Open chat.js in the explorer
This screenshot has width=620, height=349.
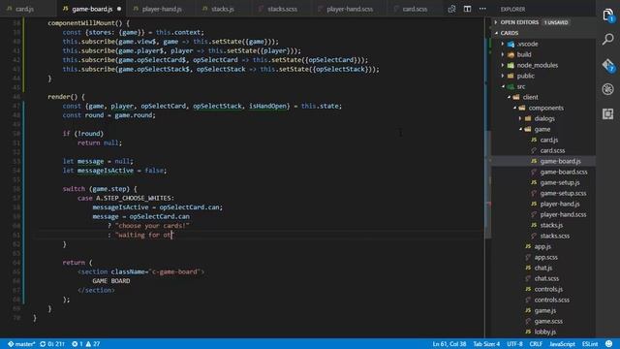(543, 268)
